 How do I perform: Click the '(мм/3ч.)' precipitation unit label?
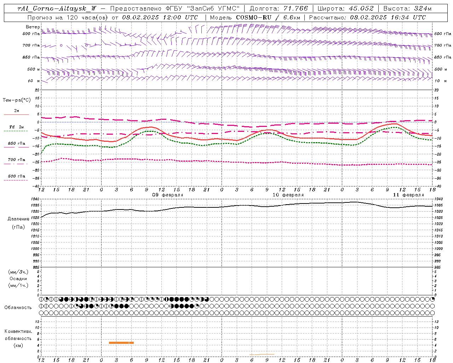[x=18, y=272]
